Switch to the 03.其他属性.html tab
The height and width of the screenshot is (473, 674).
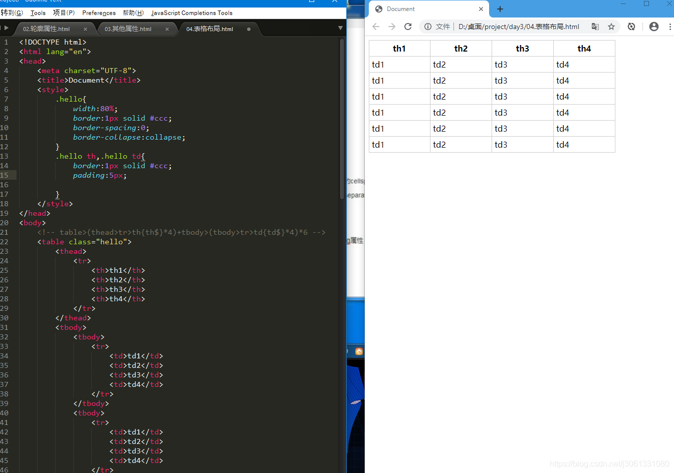(128, 29)
